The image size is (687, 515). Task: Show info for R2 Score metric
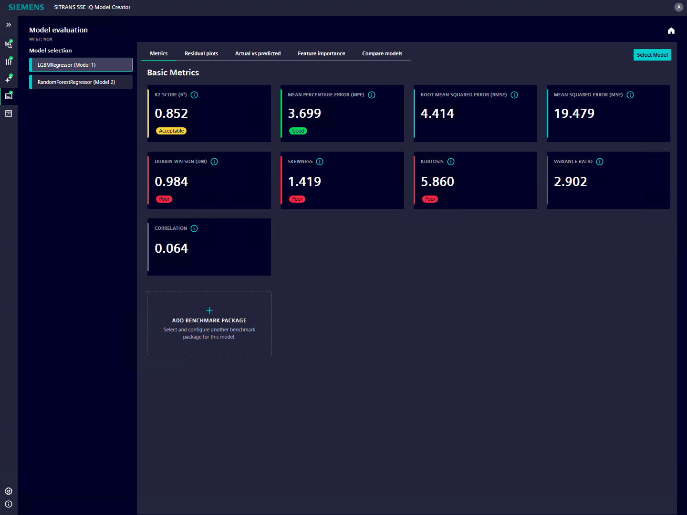coord(194,95)
